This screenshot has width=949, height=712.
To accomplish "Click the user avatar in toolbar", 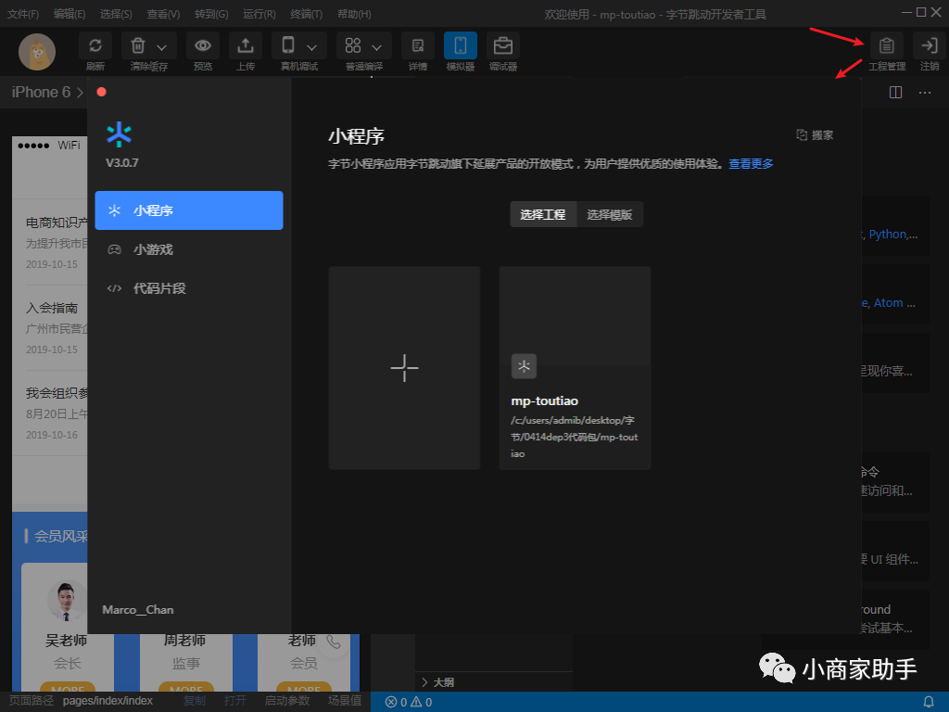I will (x=37, y=52).
